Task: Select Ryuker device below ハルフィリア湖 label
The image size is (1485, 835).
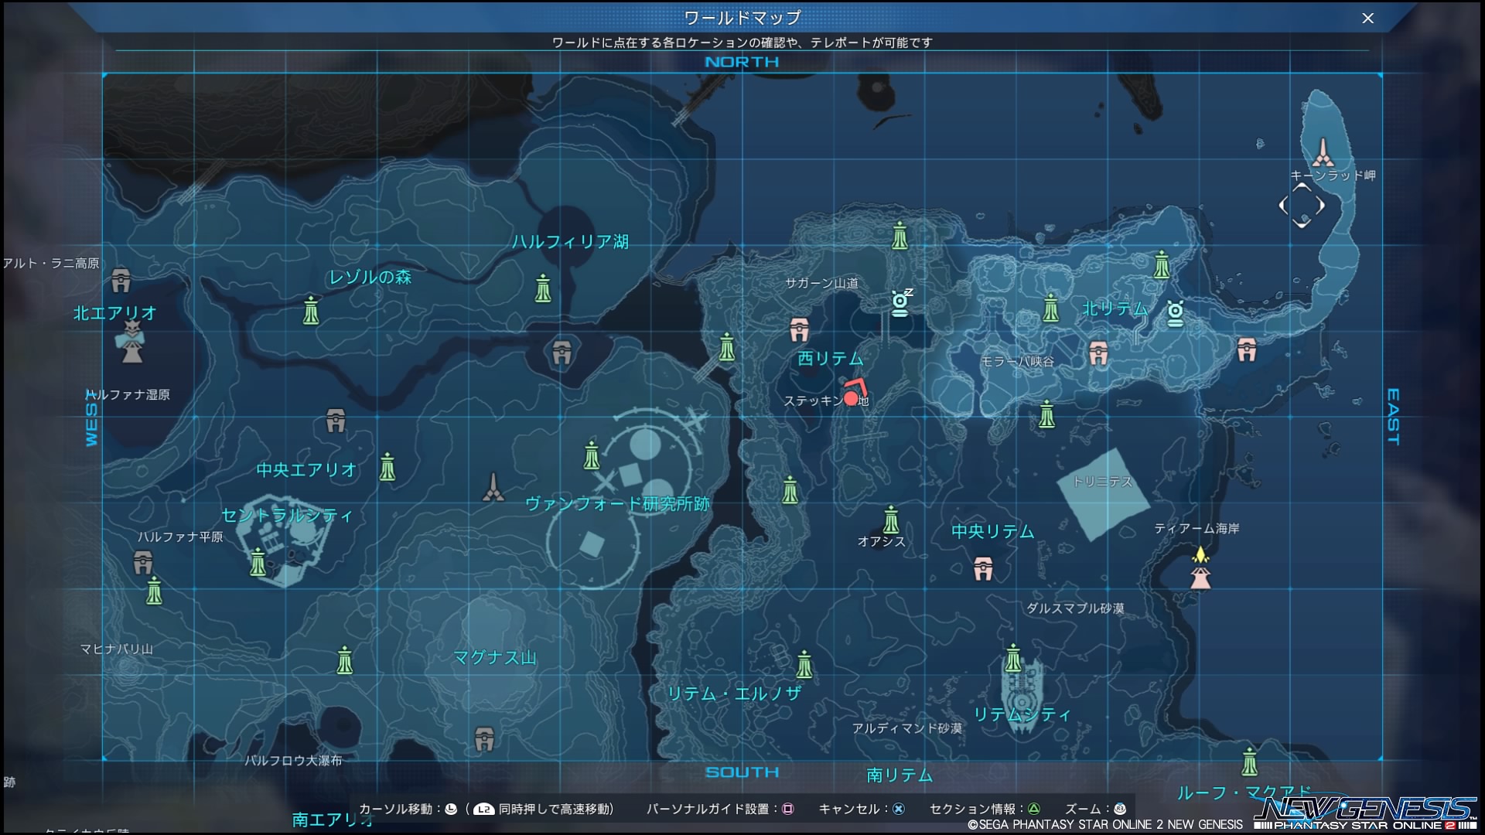Action: pos(543,288)
